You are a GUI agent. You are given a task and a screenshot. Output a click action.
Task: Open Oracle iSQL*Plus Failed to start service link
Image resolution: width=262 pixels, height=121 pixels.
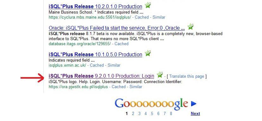click(117, 28)
